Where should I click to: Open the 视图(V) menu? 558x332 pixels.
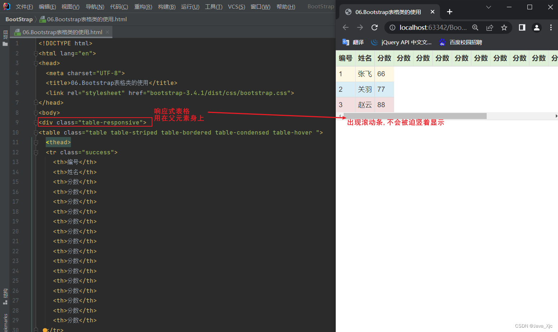click(x=70, y=7)
